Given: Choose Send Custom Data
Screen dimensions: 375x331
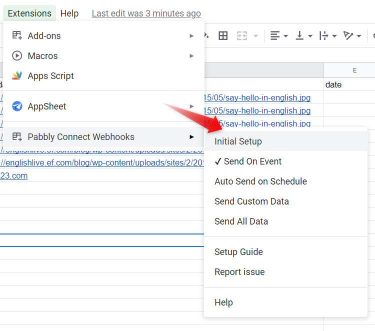Looking at the screenshot, I should 285,201.
